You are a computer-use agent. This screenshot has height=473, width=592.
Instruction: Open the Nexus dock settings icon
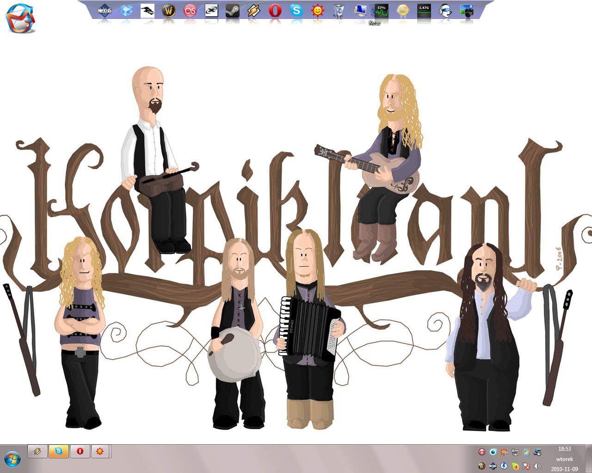tap(105, 10)
